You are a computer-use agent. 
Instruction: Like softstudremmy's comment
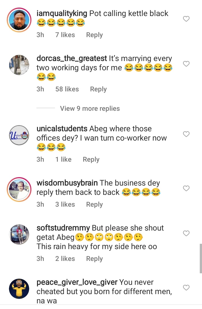(186, 233)
